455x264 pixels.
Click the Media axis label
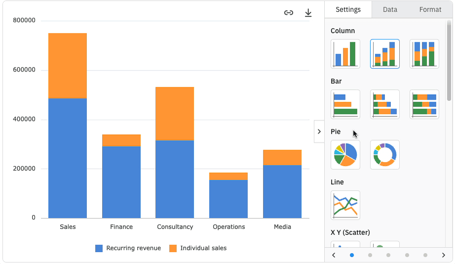point(282,227)
